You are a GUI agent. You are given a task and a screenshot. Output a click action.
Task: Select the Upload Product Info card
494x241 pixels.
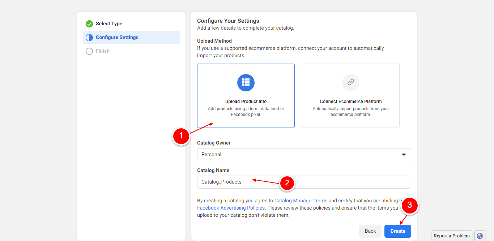point(246,96)
